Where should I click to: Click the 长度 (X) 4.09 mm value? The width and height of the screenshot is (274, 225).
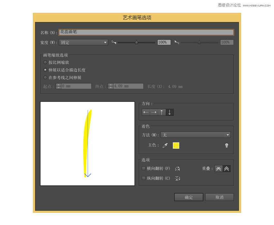175,86
